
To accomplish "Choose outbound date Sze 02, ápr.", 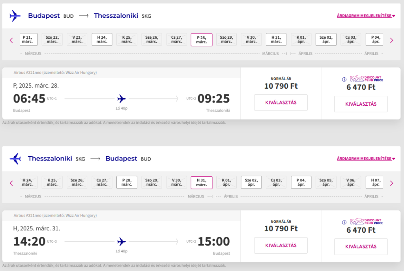I will (326, 39).
